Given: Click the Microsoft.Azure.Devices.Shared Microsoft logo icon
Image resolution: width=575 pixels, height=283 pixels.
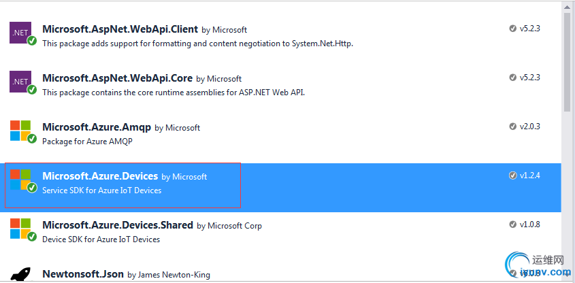Looking at the screenshot, I should (20, 229).
